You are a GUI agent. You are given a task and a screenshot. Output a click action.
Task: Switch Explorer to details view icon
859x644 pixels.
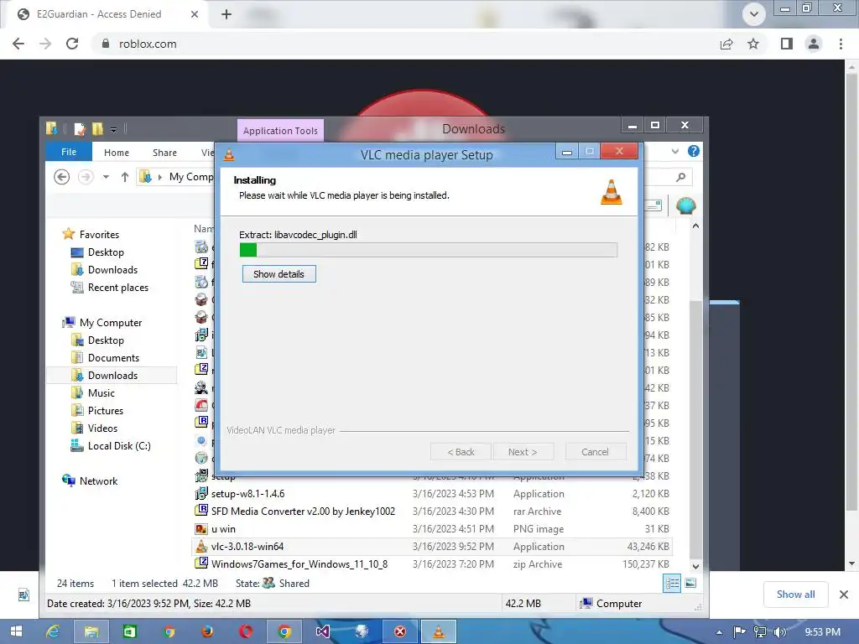point(672,584)
